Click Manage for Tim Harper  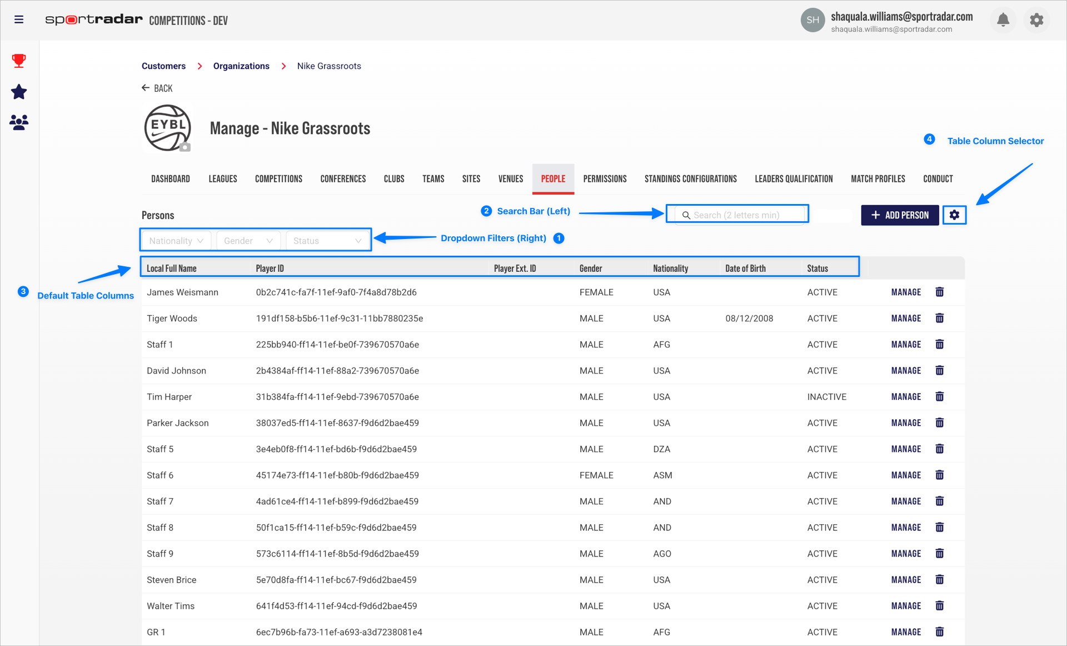pos(906,397)
